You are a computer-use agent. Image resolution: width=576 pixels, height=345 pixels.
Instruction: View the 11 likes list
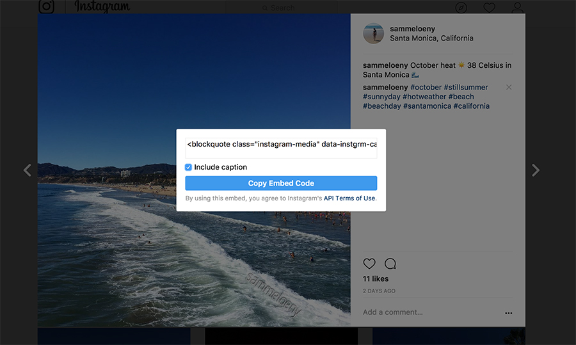[376, 279]
